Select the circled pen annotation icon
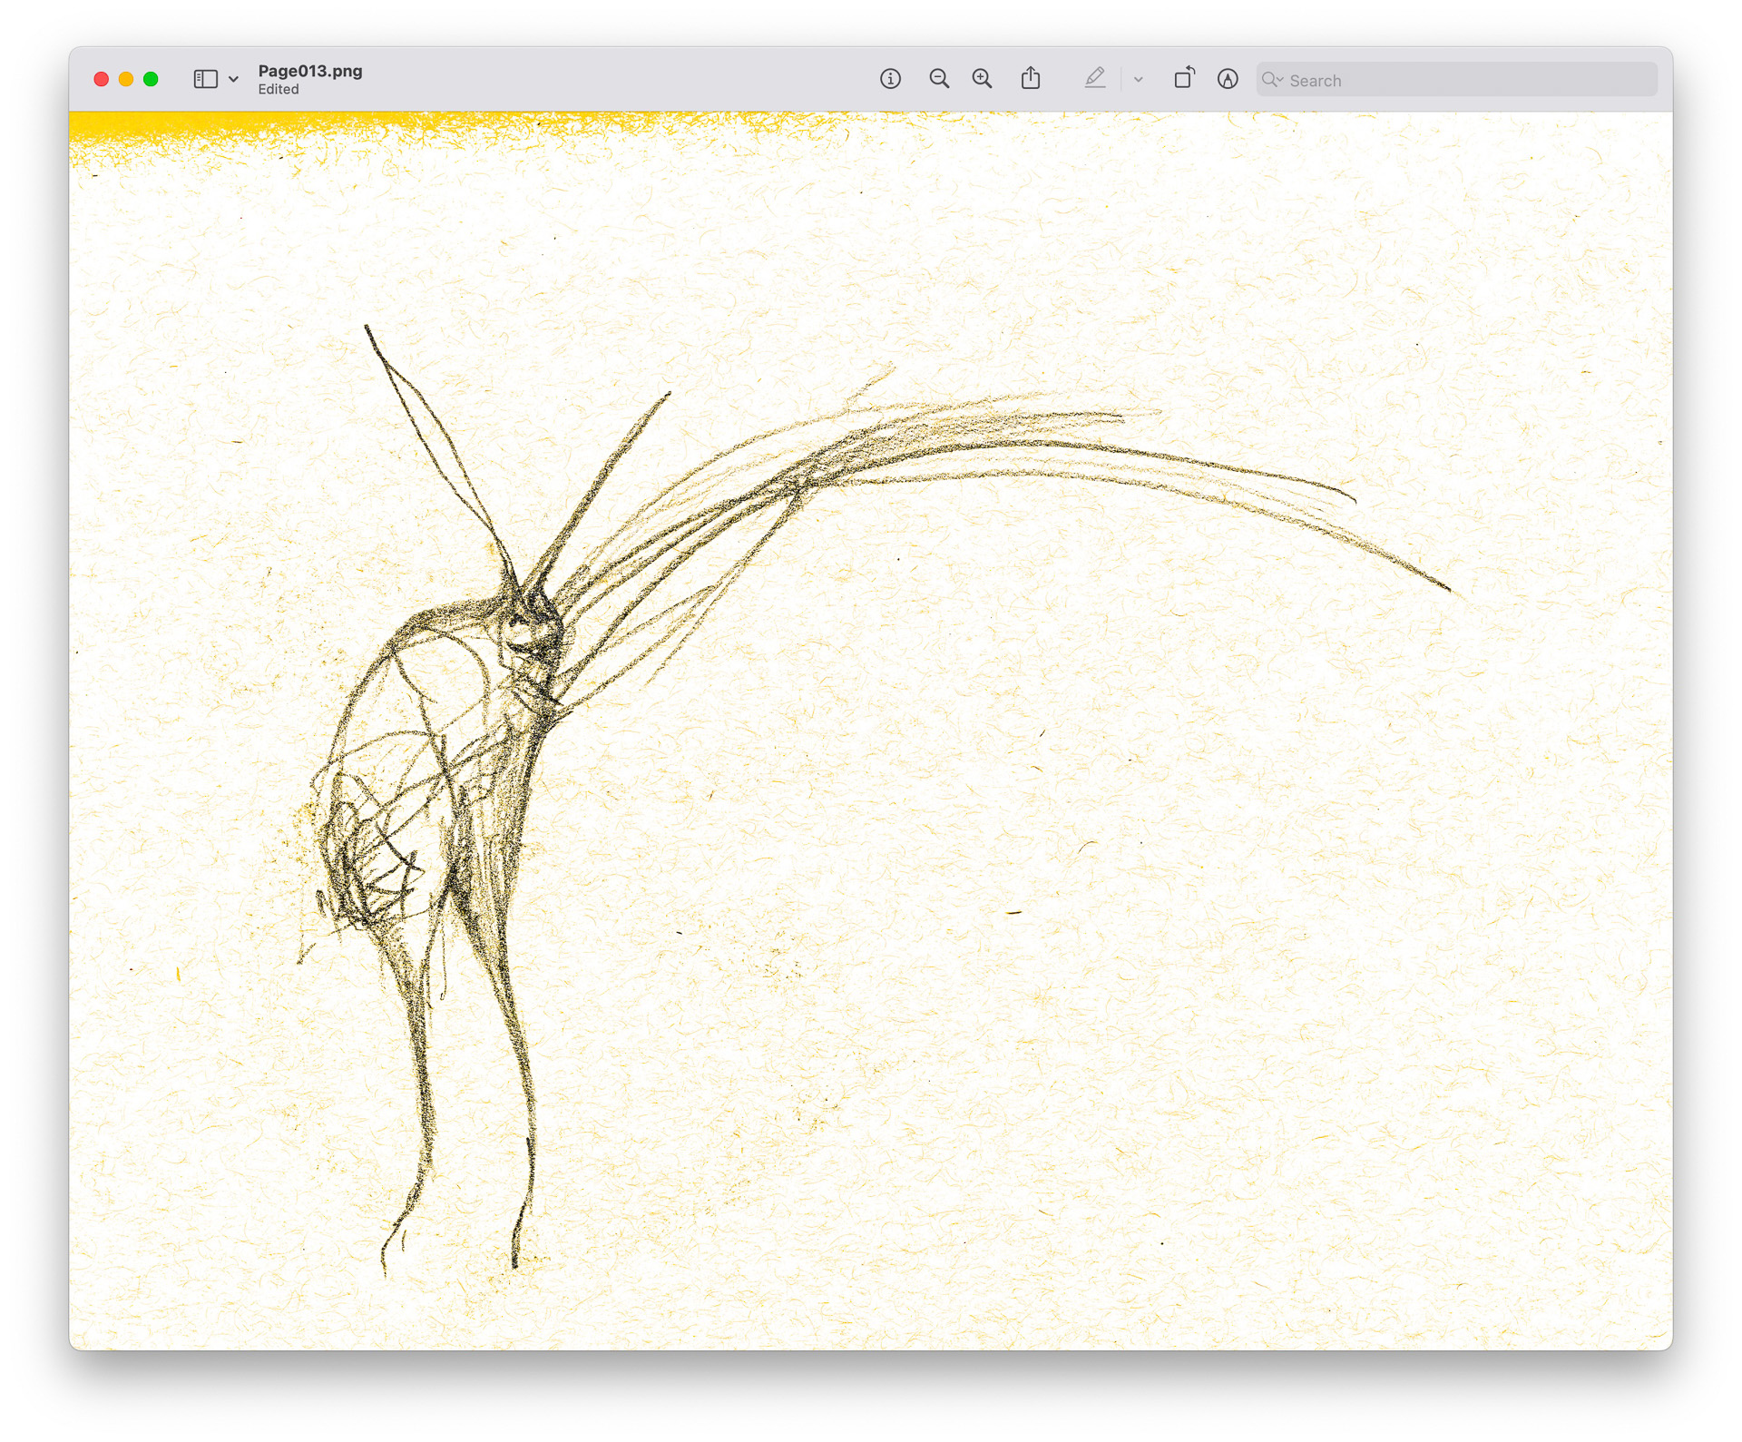The height and width of the screenshot is (1442, 1742). pyautogui.click(x=1227, y=79)
